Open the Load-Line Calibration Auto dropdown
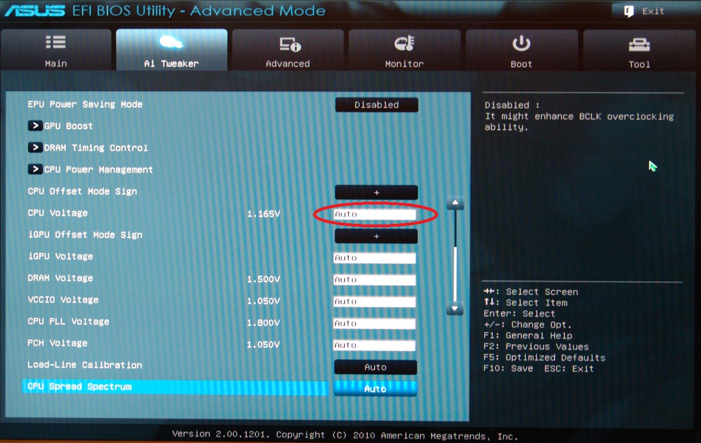701x443 pixels. (x=376, y=367)
